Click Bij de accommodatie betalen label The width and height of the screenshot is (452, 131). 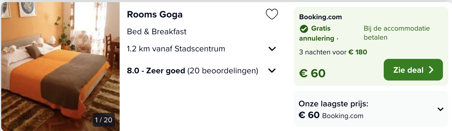point(397,33)
